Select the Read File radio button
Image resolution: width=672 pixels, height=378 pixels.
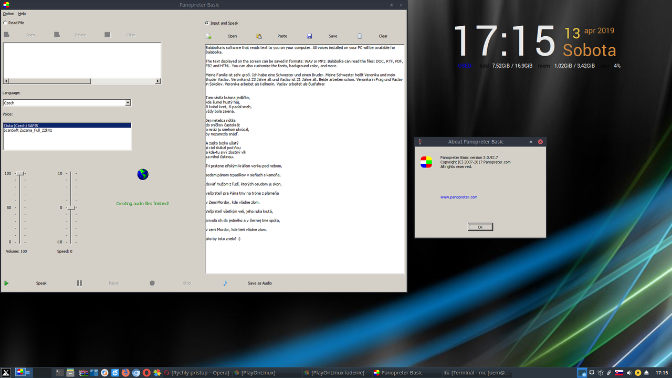[5, 23]
